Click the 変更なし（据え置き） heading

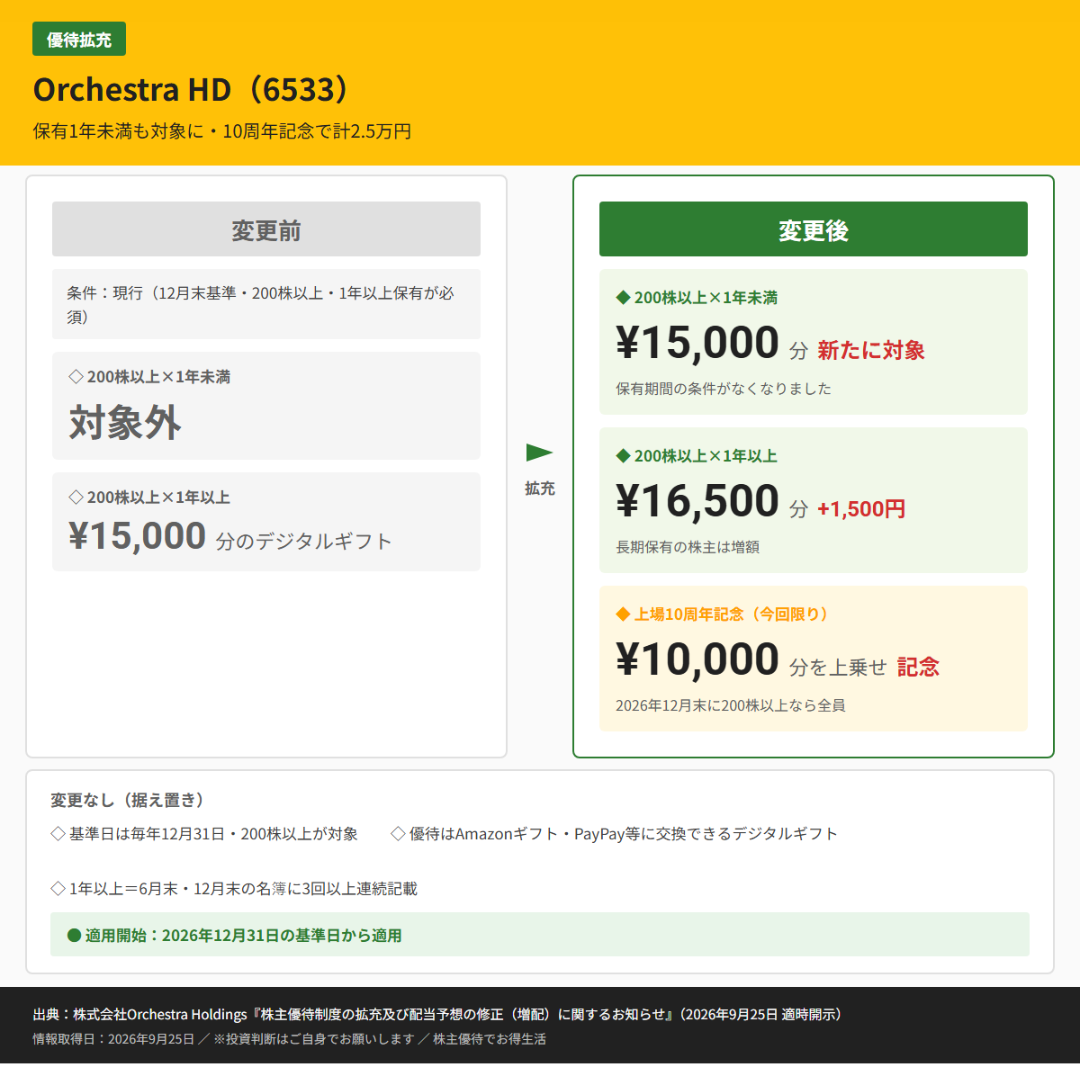pyautogui.click(x=128, y=800)
